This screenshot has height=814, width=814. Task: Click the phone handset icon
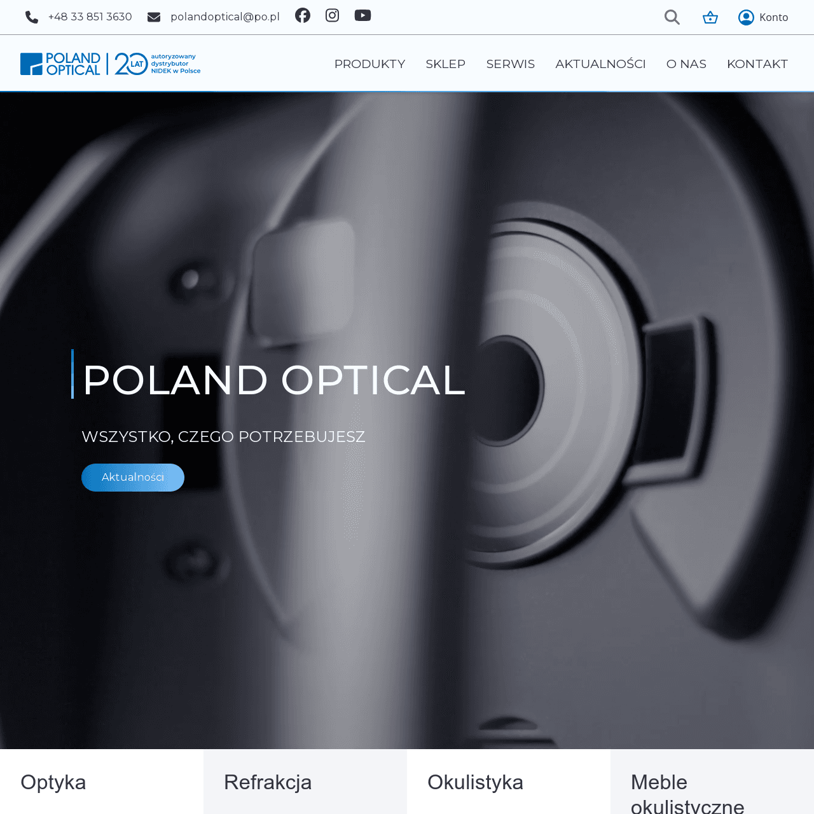coord(30,16)
